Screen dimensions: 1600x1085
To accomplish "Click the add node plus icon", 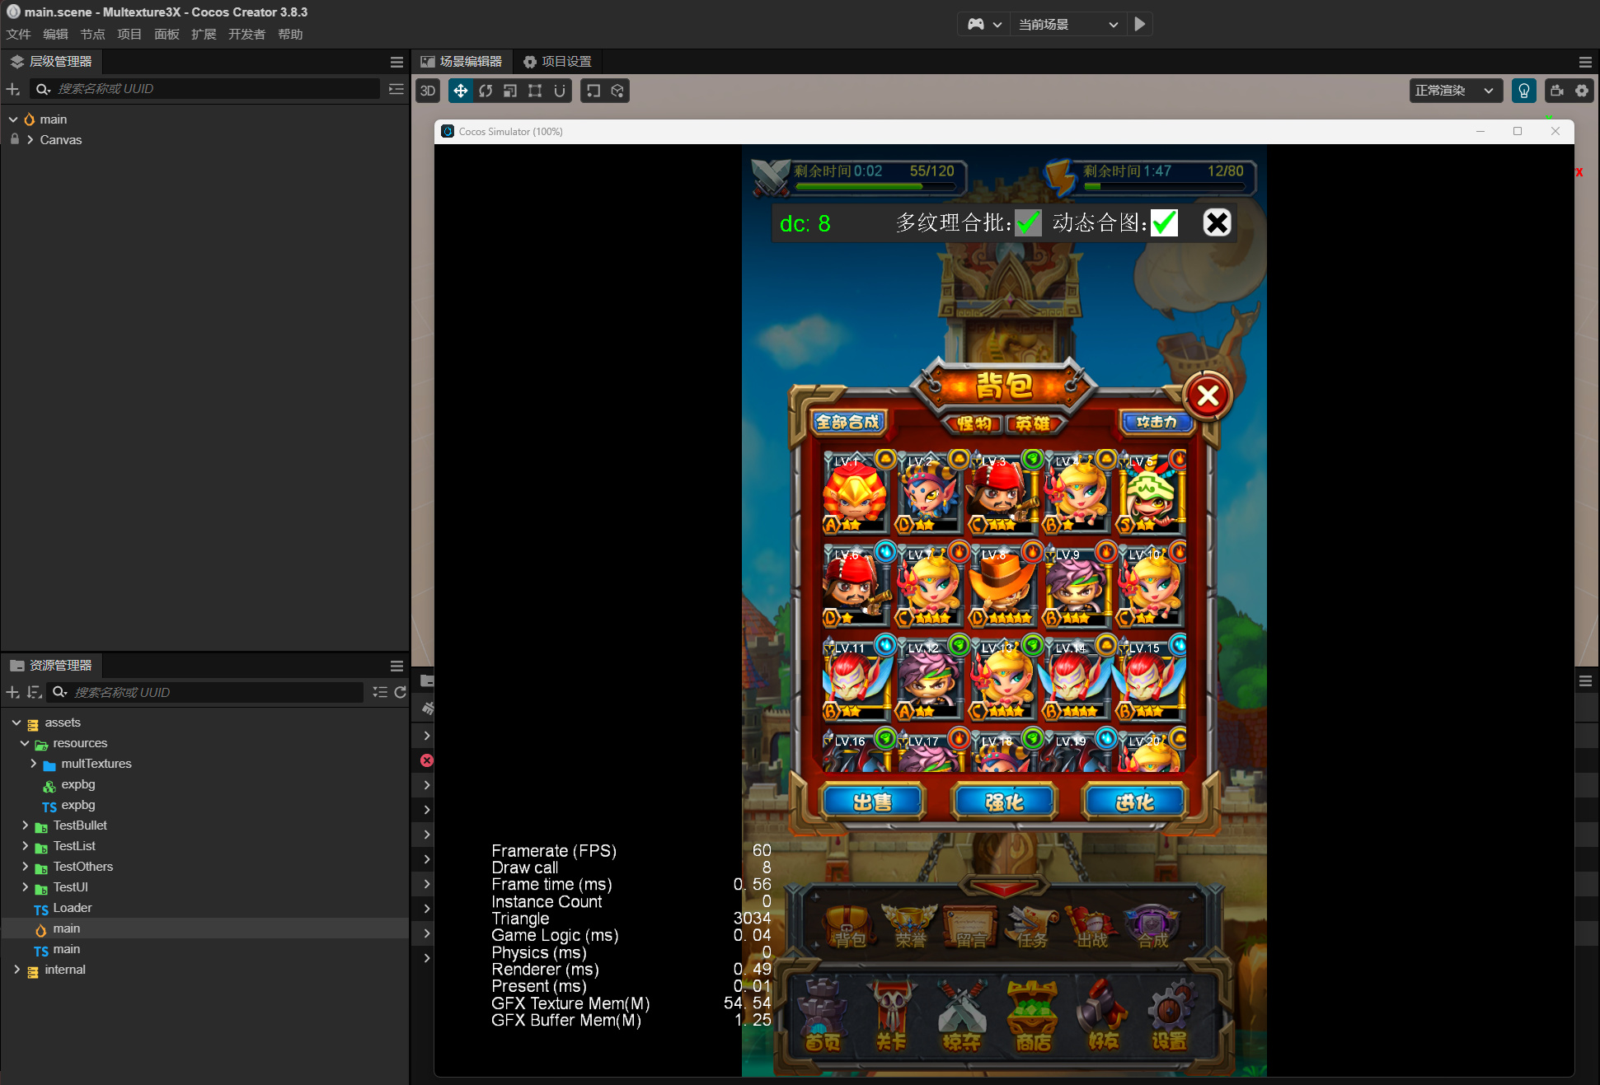I will tap(12, 89).
